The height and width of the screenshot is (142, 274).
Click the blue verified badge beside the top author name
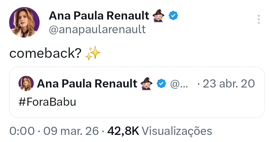tap(174, 16)
